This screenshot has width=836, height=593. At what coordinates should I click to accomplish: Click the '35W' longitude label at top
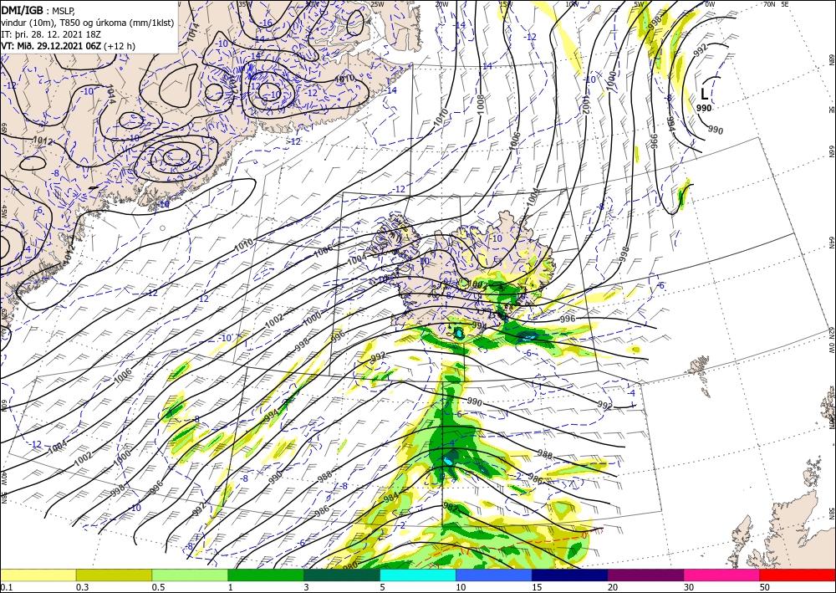click(244, 4)
